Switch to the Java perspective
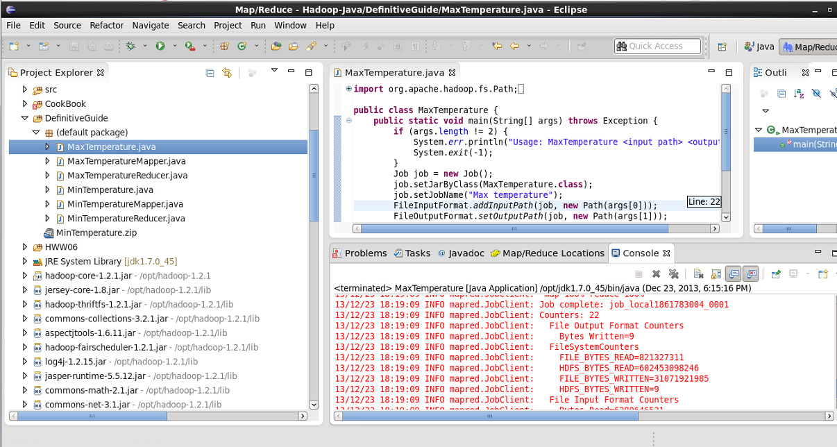 click(x=759, y=47)
